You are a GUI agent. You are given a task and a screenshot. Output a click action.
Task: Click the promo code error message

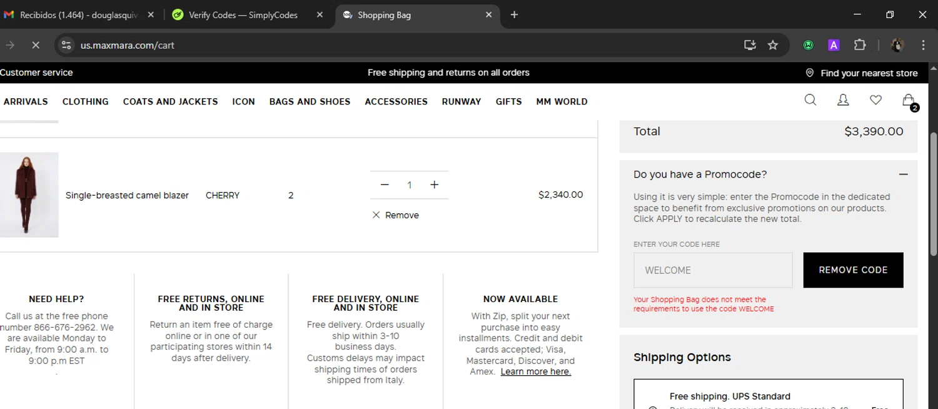click(x=703, y=304)
